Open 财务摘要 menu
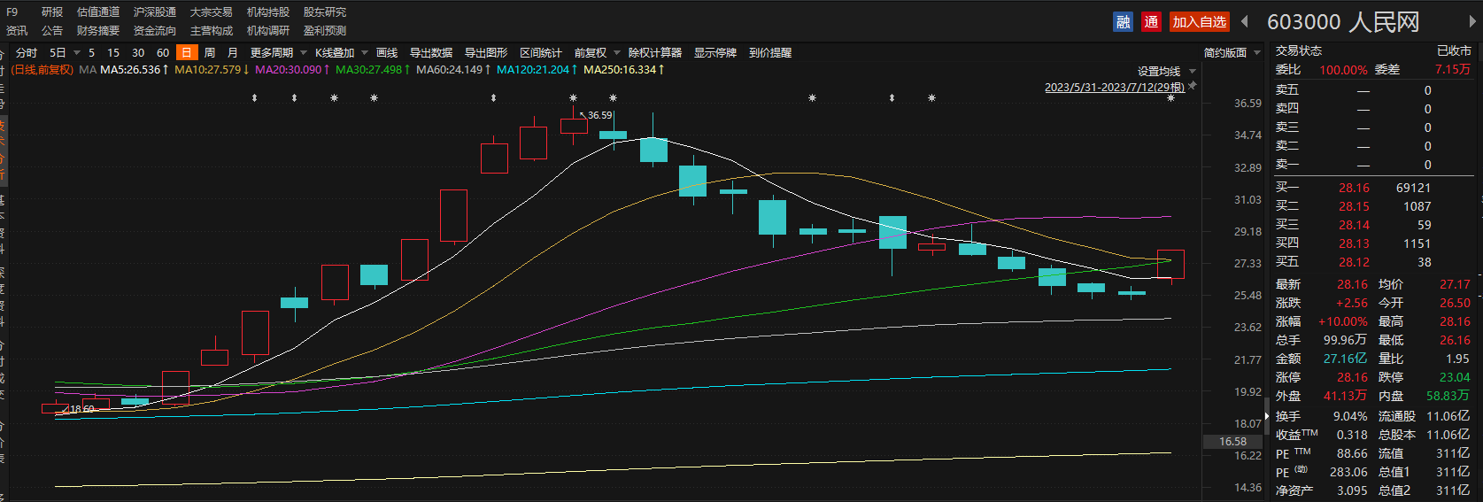Image resolution: width=1483 pixels, height=502 pixels. tap(98, 31)
